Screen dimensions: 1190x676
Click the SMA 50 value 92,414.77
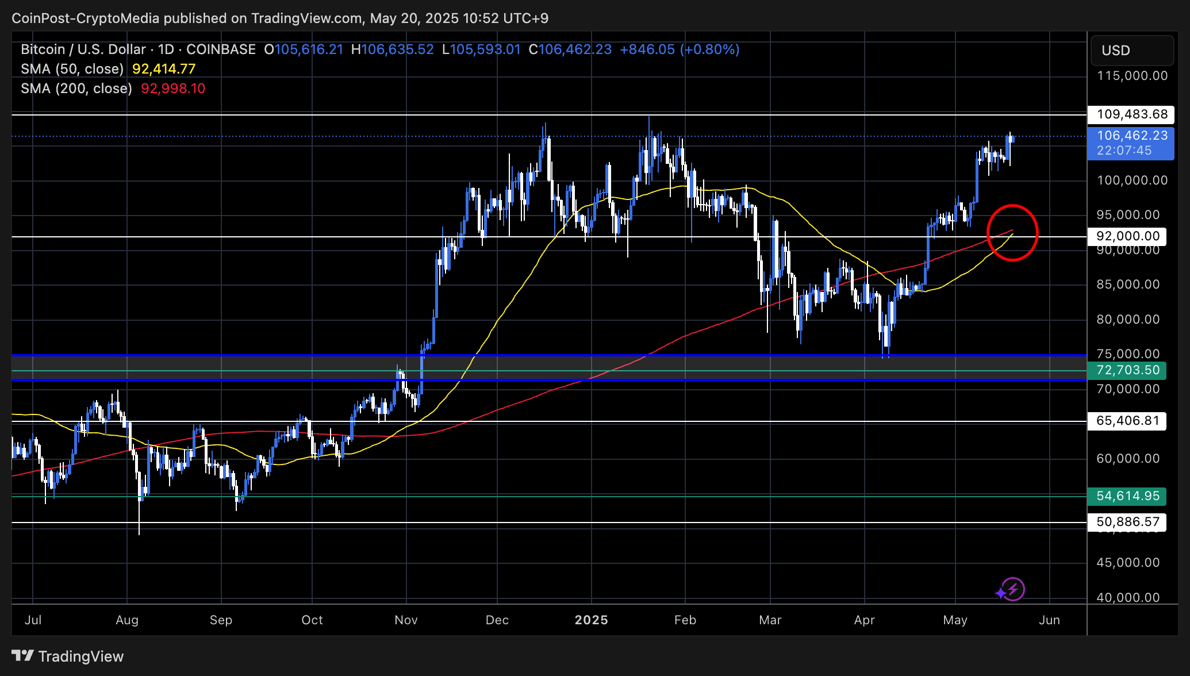coord(164,69)
